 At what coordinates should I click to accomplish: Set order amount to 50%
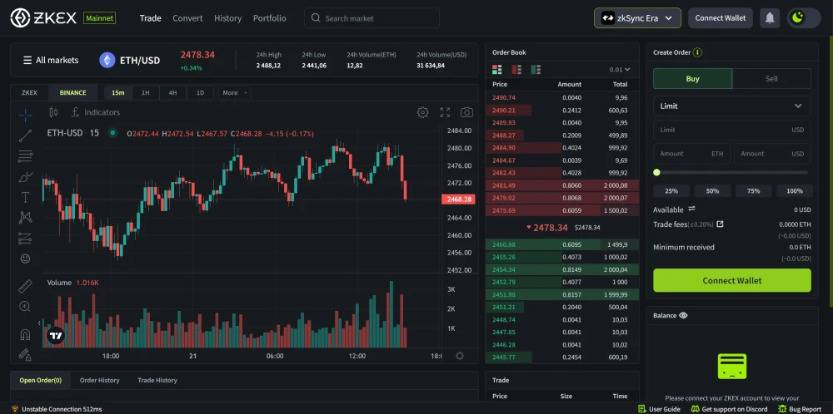point(712,191)
